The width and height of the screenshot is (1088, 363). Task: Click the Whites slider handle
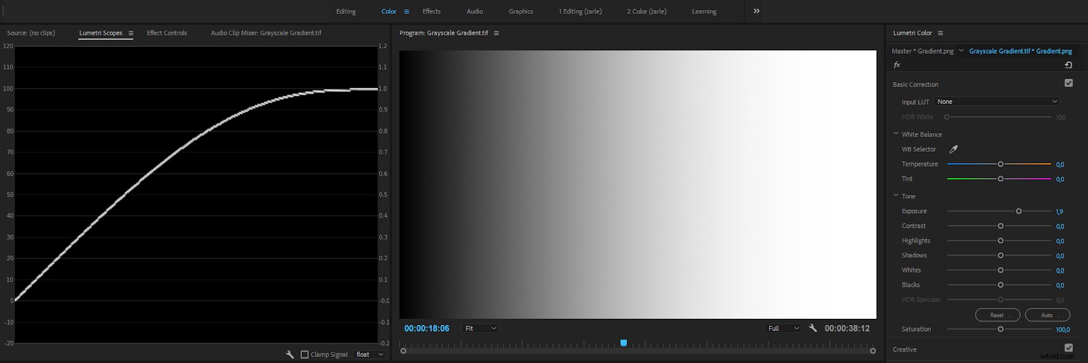pos(1000,271)
